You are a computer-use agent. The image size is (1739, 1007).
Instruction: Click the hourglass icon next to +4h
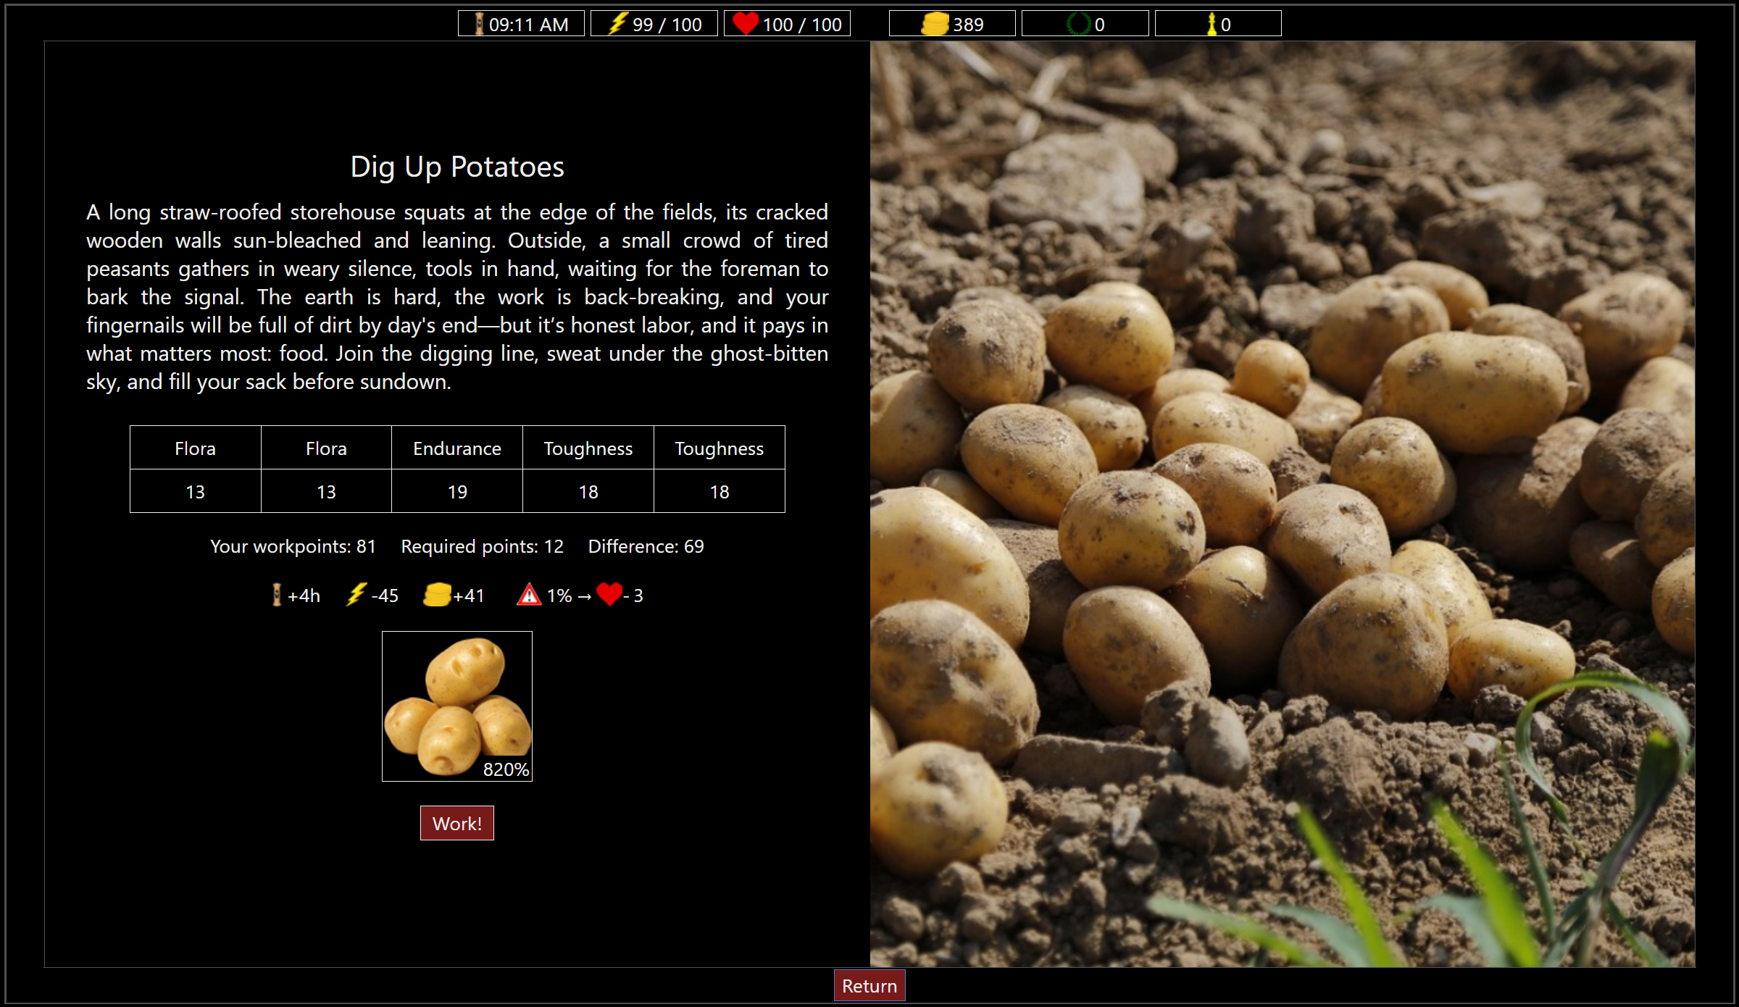pos(277,595)
